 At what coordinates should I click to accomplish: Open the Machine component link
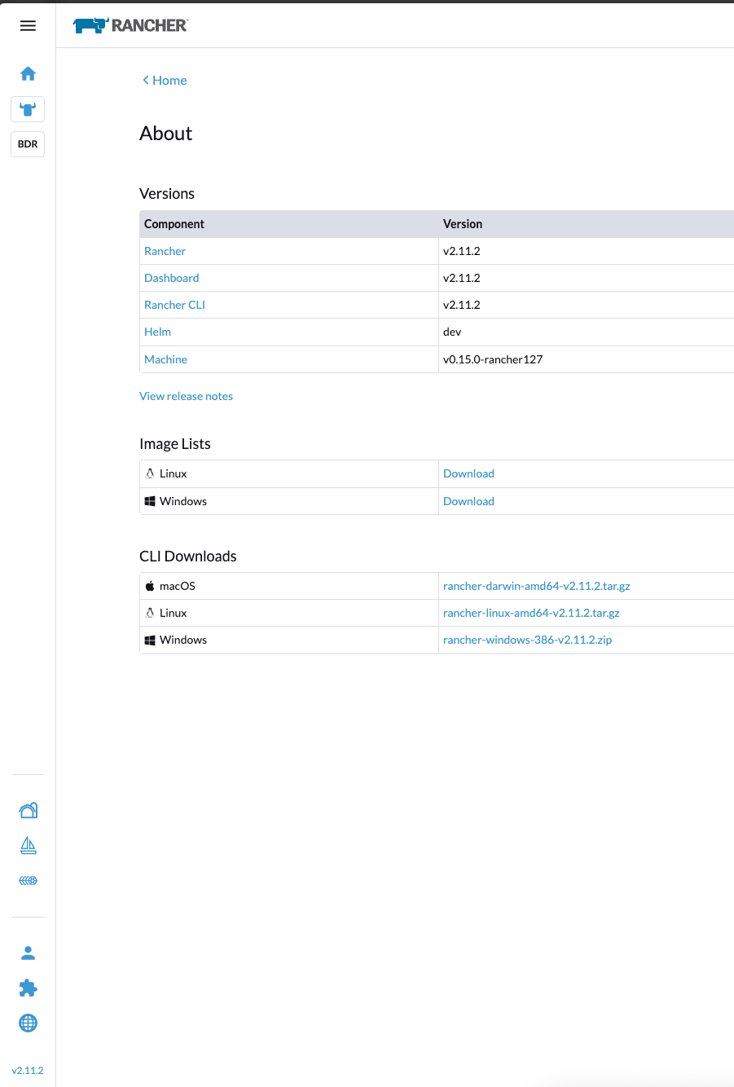tap(165, 359)
